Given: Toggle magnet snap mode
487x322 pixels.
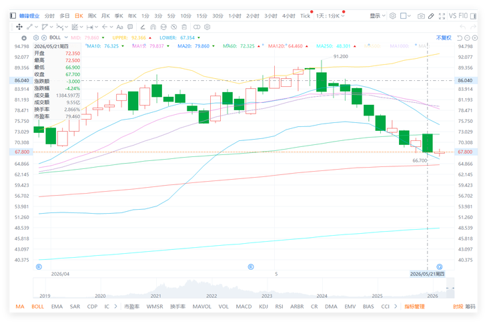Looking at the screenshot, I should pyautogui.click(x=153, y=27).
